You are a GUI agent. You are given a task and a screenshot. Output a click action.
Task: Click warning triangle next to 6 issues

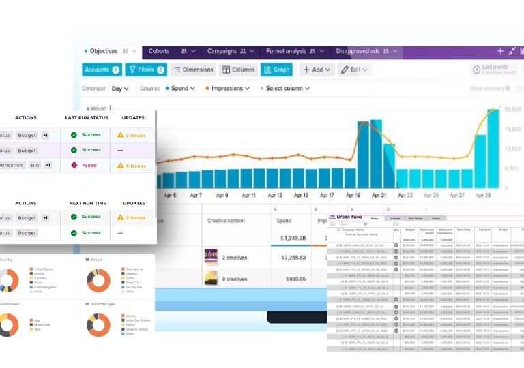click(x=120, y=166)
